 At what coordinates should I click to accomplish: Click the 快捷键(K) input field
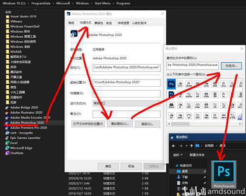pyautogui.click(x=126, y=94)
